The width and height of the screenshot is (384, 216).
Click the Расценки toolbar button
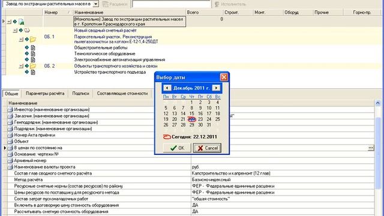[x=115, y=4]
